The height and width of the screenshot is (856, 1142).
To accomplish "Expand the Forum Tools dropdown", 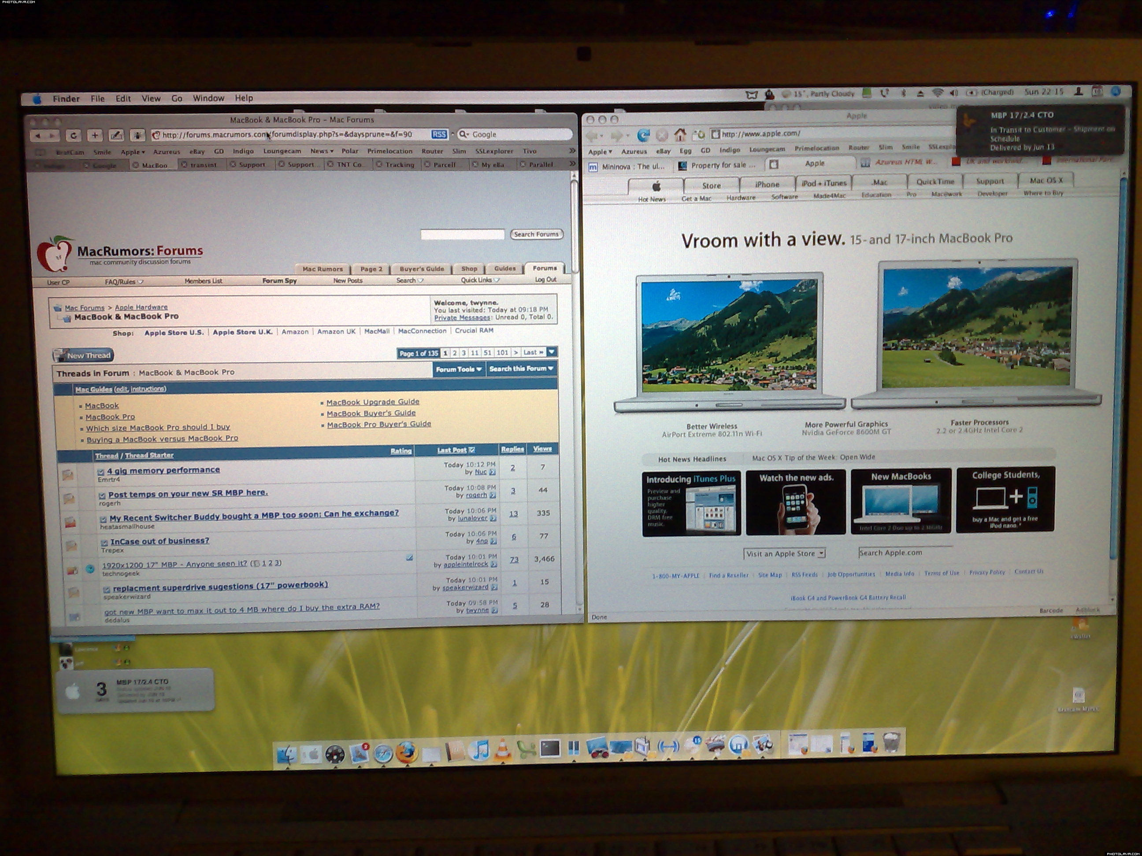I will point(459,369).
